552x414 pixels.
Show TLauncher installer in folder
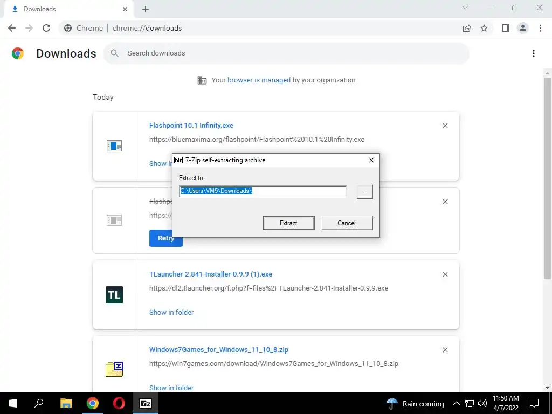click(171, 312)
